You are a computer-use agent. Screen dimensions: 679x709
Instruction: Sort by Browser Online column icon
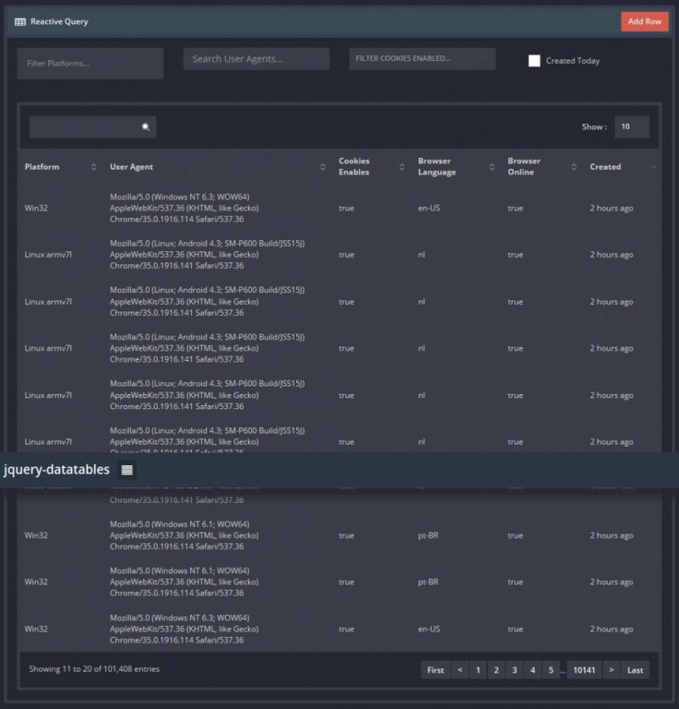pyautogui.click(x=574, y=167)
